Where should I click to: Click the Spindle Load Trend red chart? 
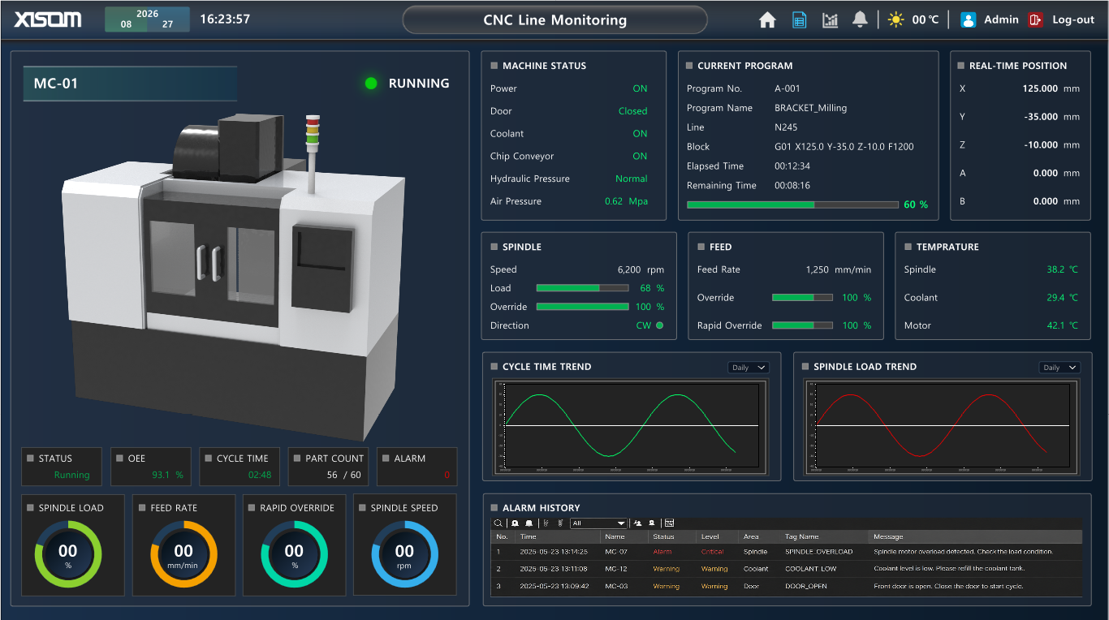(942, 426)
